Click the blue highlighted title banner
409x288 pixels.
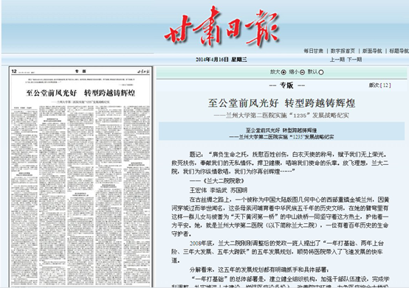click(281, 131)
